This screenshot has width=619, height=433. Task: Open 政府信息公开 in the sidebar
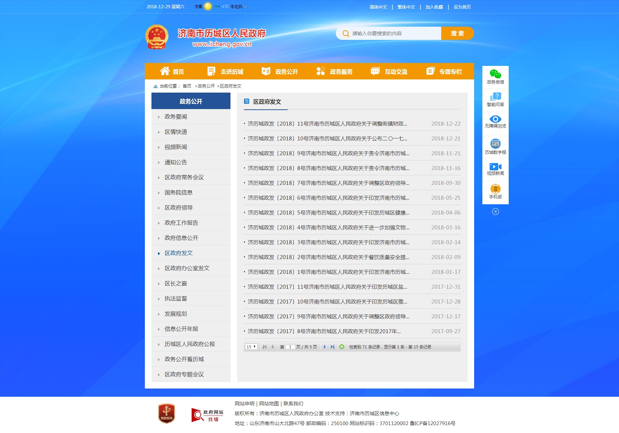pos(191,238)
